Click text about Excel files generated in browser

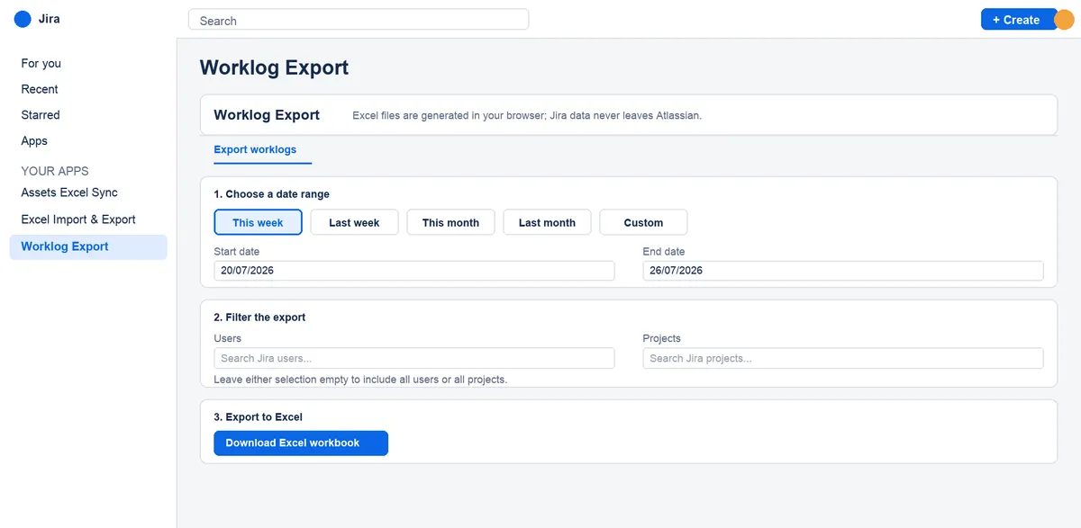tap(527, 115)
